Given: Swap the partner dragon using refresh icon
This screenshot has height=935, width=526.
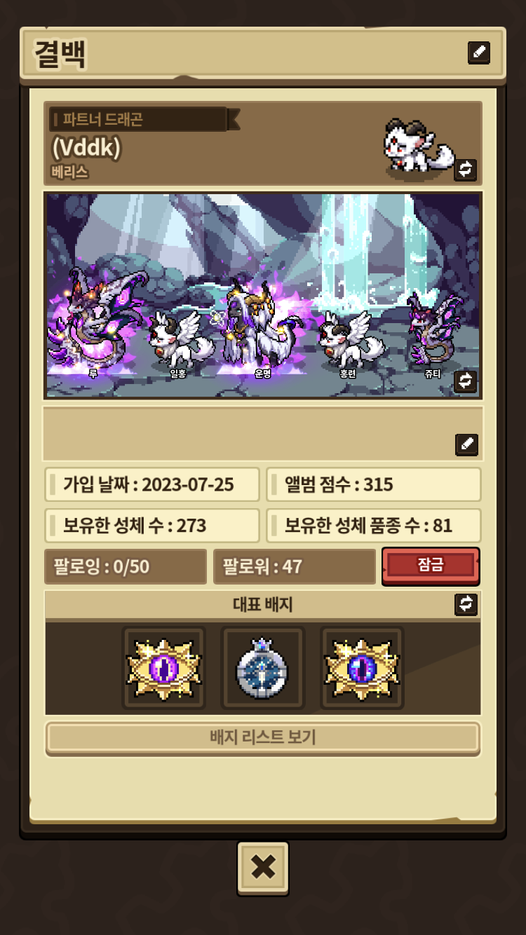Looking at the screenshot, I should 465,169.
